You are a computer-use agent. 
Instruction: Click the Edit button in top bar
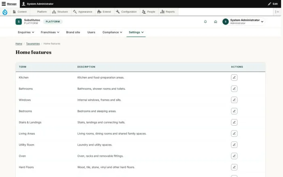pyautogui.click(x=273, y=4)
